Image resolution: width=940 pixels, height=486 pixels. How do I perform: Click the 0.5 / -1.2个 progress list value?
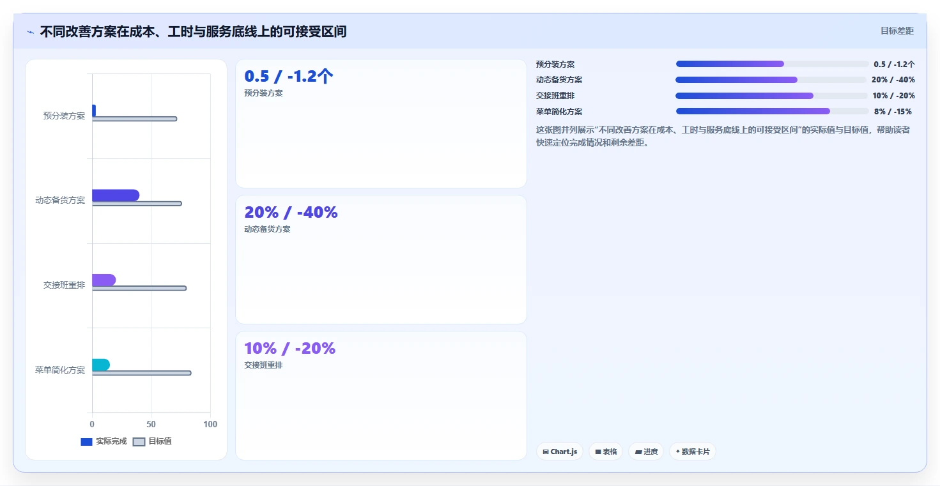coord(895,64)
